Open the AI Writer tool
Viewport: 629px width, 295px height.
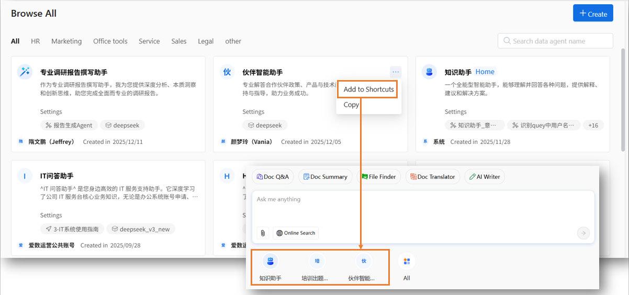tap(485, 177)
